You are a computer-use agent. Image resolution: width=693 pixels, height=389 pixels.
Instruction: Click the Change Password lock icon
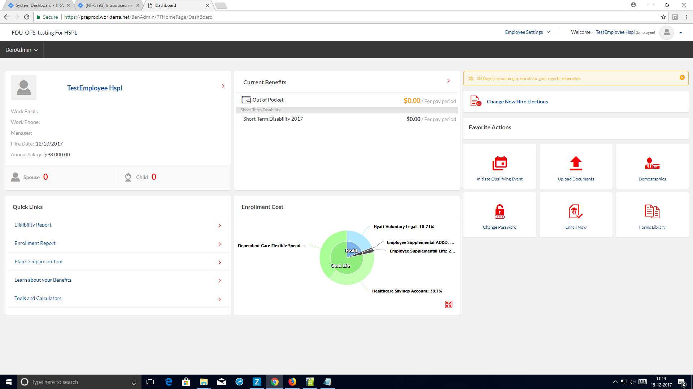(x=500, y=211)
